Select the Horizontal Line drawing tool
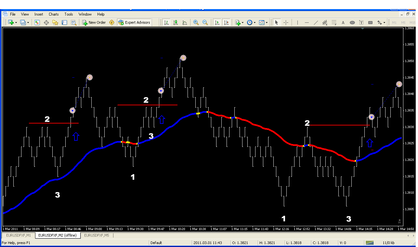This screenshot has height=247, width=418. [307, 22]
